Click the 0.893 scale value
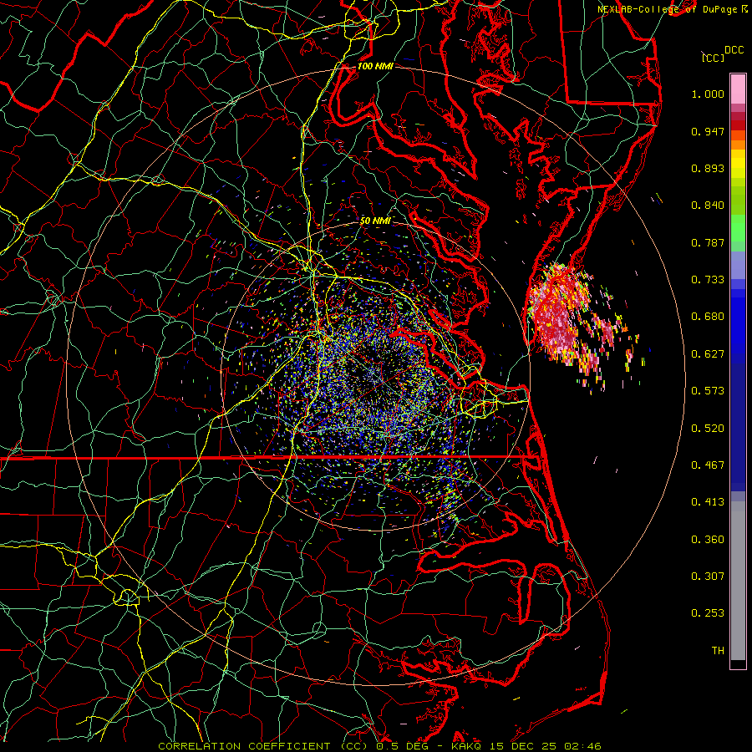Viewport: 752px width, 752px height. [708, 168]
